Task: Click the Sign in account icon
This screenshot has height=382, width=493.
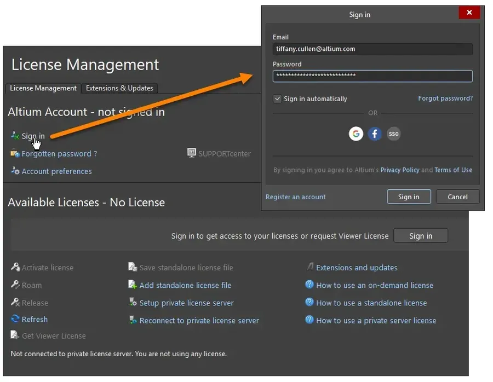Action: tap(15, 136)
